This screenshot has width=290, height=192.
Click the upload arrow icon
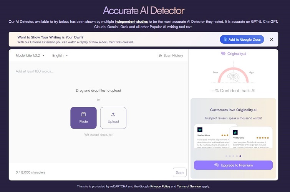pos(113,114)
